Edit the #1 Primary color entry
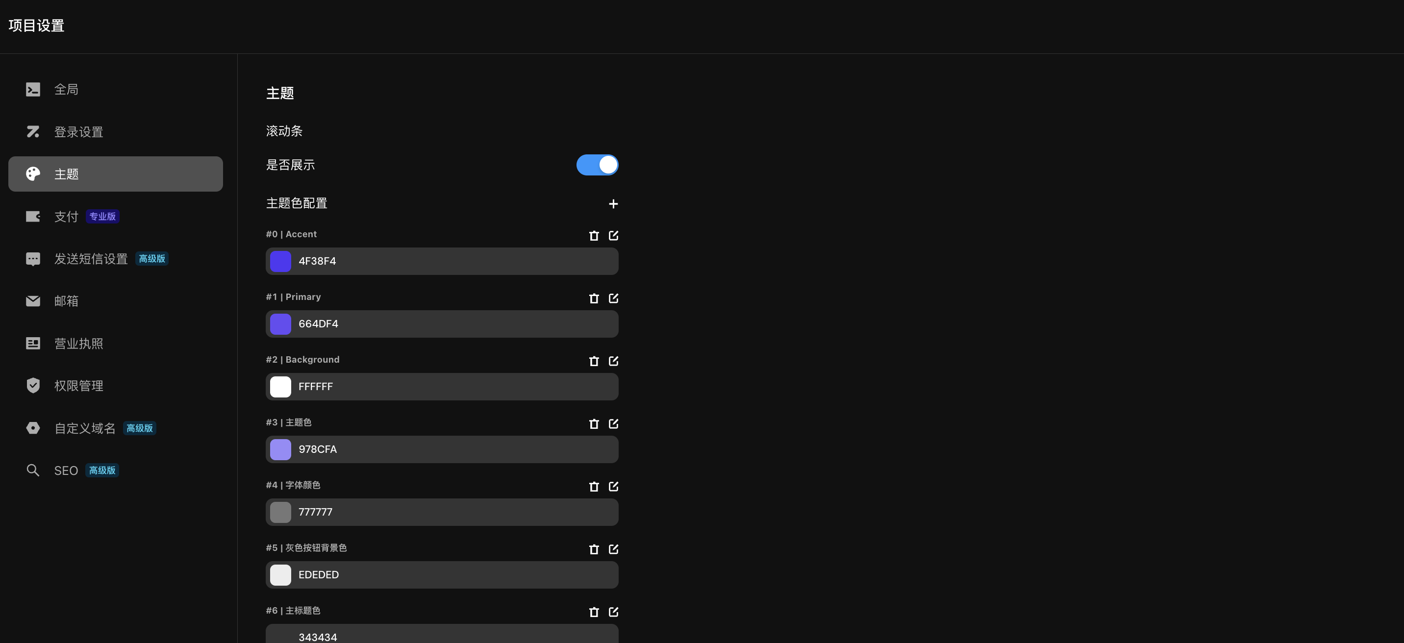The width and height of the screenshot is (1404, 643). [x=613, y=298]
